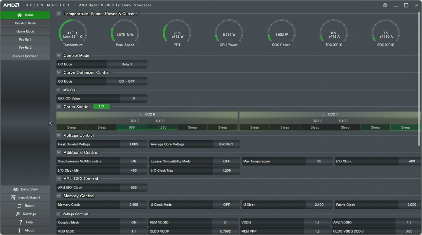Screen dimensions: 422x235
Task: Collapse the APU GFX Control section
Action: click(59, 179)
